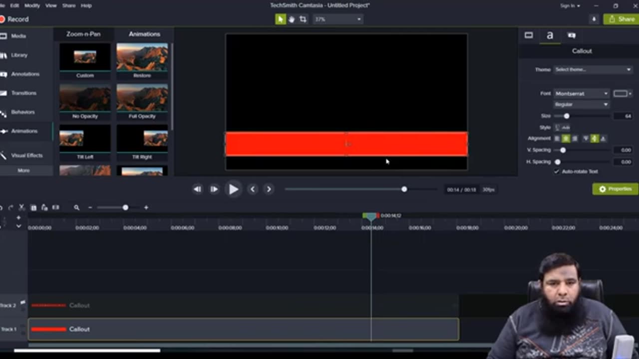Toggle Auto-rotate Text checkbox
The image size is (639, 359).
point(557,172)
